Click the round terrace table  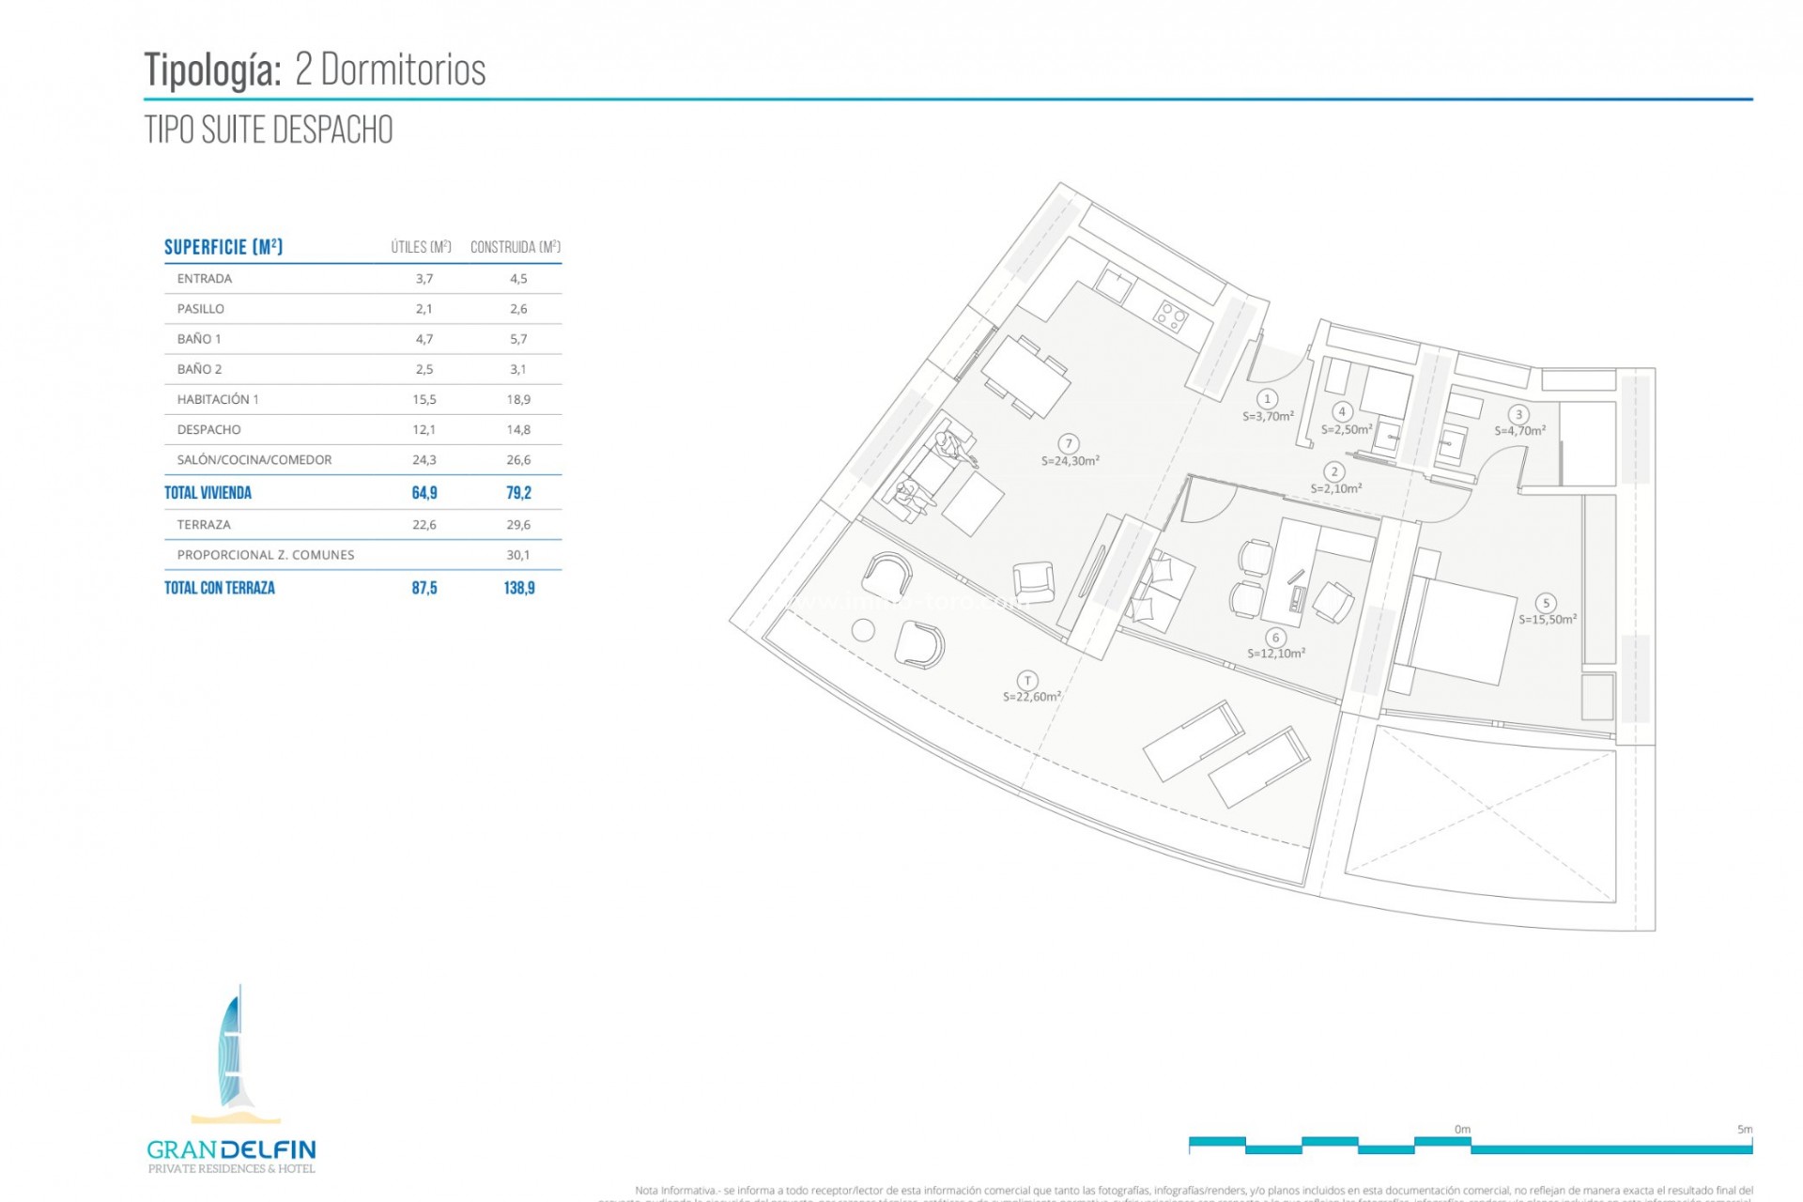[864, 631]
